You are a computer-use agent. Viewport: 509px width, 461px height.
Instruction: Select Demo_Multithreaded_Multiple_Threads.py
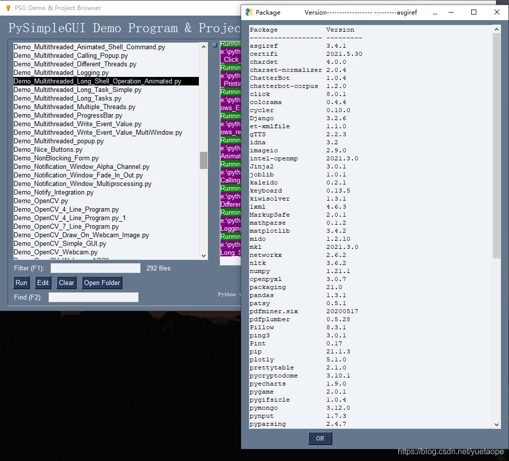(x=106, y=107)
